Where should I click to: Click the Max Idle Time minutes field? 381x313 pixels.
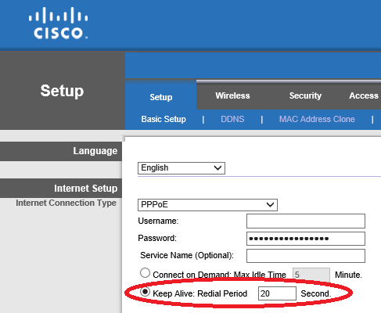[x=311, y=275]
